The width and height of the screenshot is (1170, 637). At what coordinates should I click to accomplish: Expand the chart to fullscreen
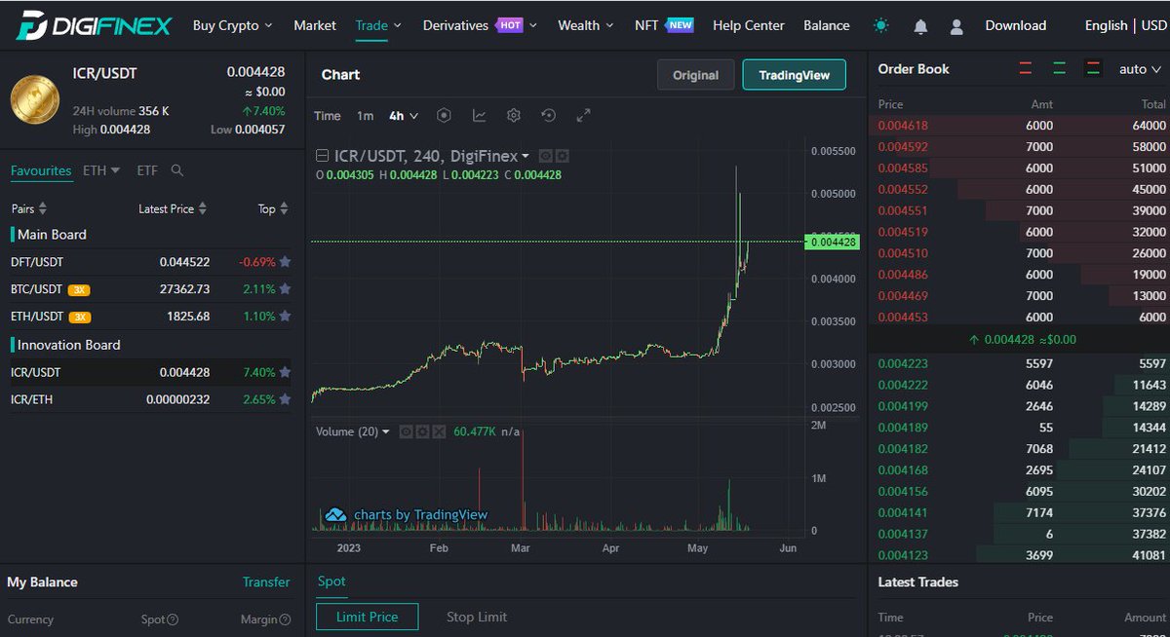click(x=583, y=115)
